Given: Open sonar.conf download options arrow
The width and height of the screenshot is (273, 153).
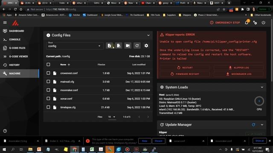Looking at the screenshot, I should (203, 141).
